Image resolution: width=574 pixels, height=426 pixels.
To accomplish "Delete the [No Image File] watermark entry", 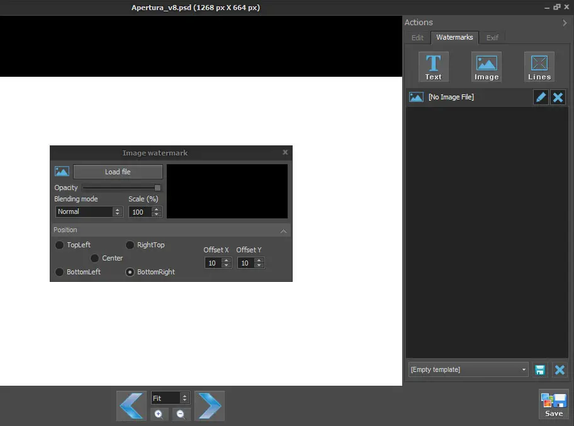I will (x=558, y=98).
